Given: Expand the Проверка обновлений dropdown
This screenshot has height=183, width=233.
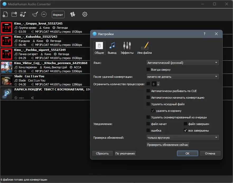Looking at the screenshot, I should [x=183, y=137].
